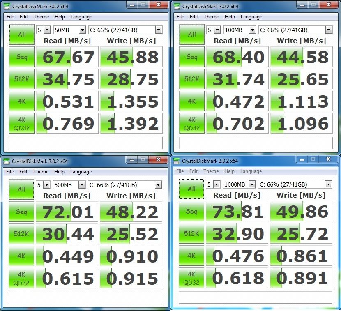Run all tests in the 50MB window
Viewport: 341px width, 311px height.
(x=22, y=35)
